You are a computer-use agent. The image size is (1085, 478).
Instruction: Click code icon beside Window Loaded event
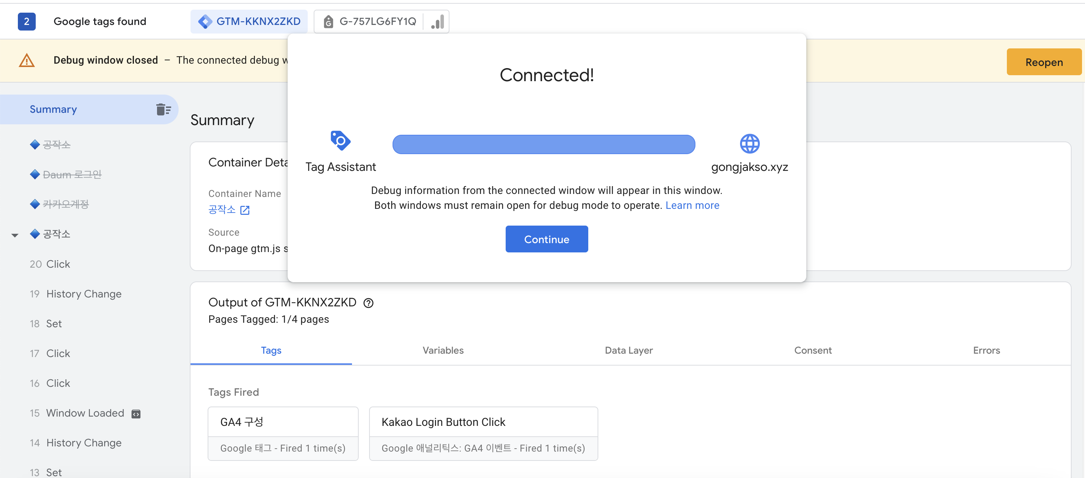coord(135,414)
